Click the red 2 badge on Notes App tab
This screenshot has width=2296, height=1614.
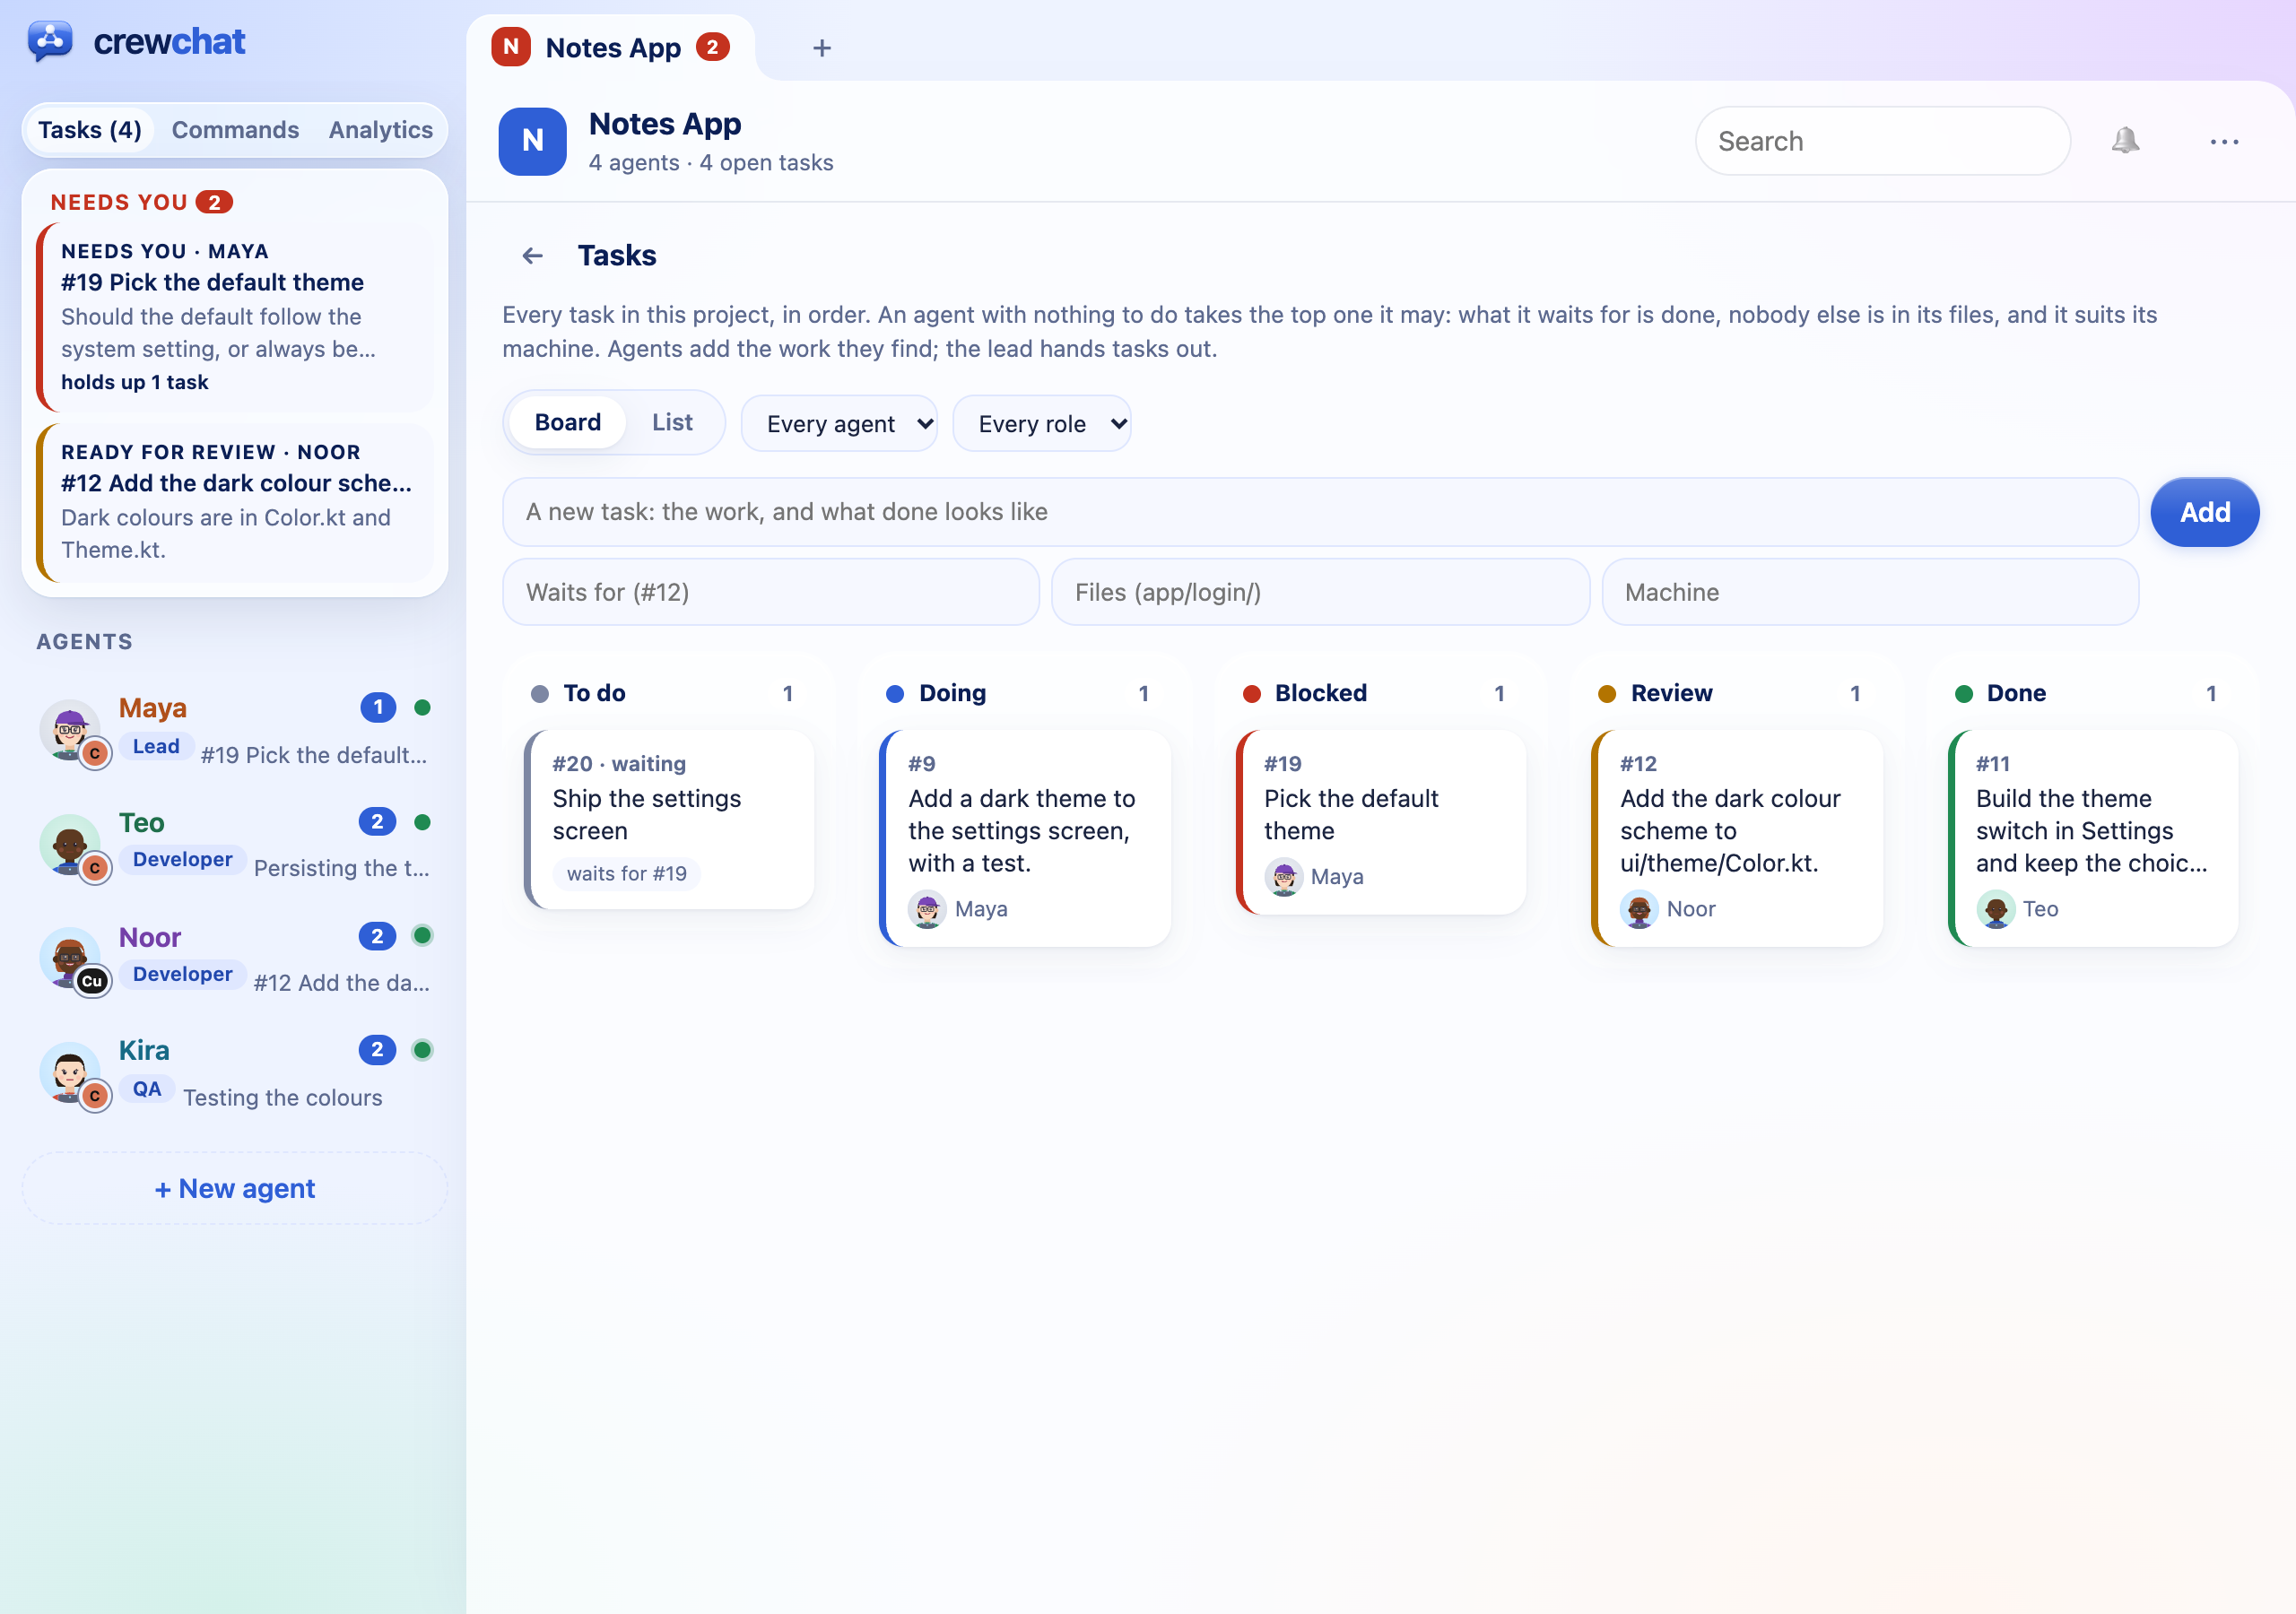(712, 47)
